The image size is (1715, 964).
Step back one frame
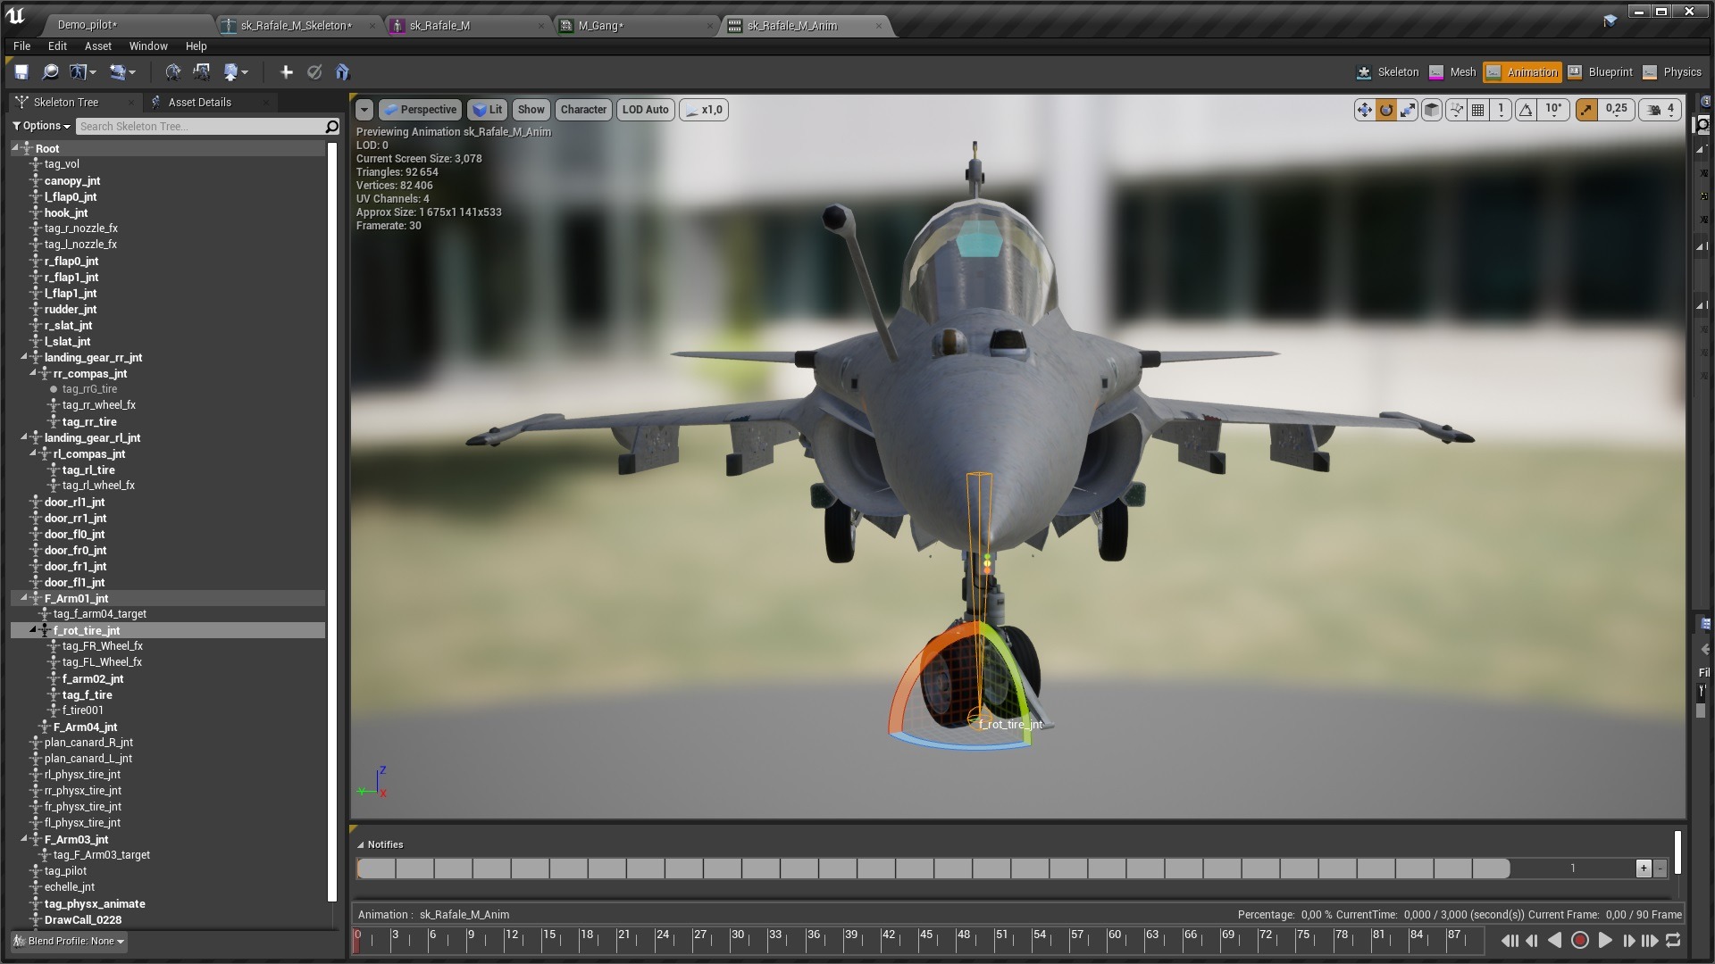coord(1532,940)
